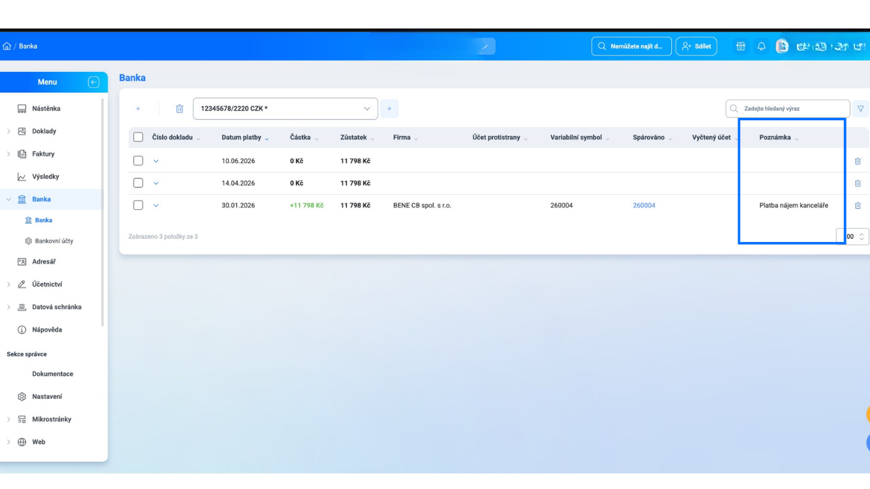Click company cell BENE CB spol. s r.o.
The height and width of the screenshot is (489, 870).
tap(422, 206)
